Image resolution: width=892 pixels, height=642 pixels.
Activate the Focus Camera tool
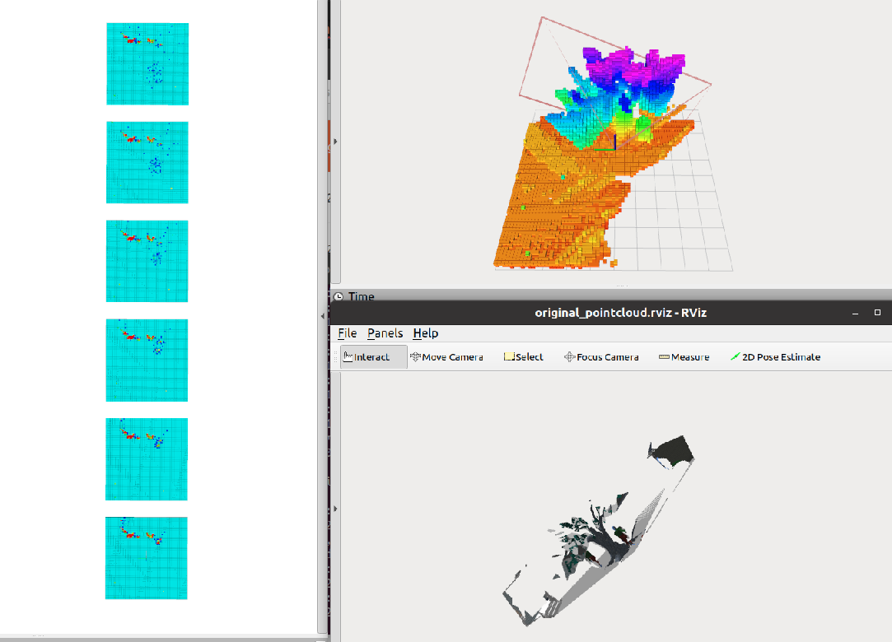(x=601, y=357)
